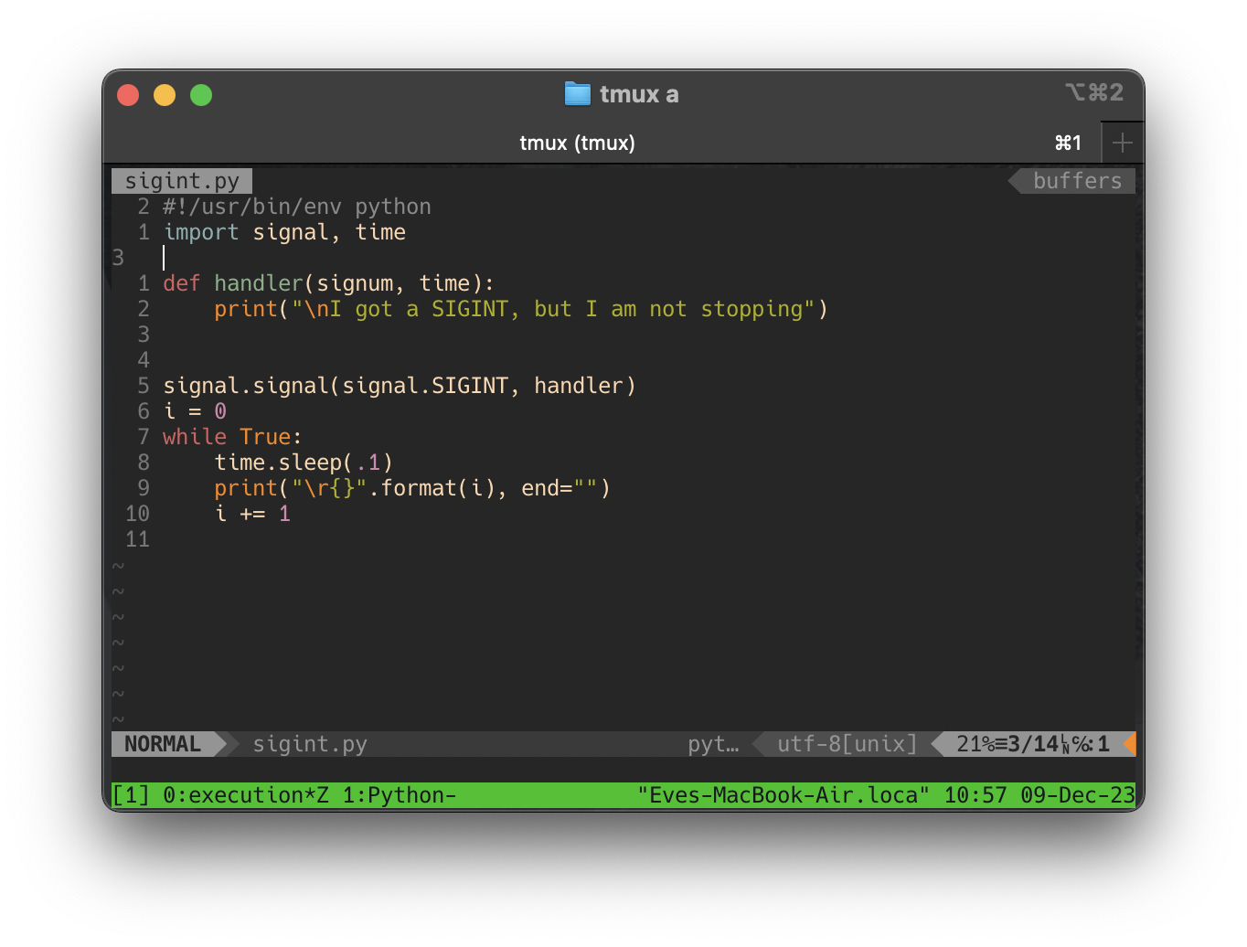Click the buffers label in tabline

point(1077,181)
